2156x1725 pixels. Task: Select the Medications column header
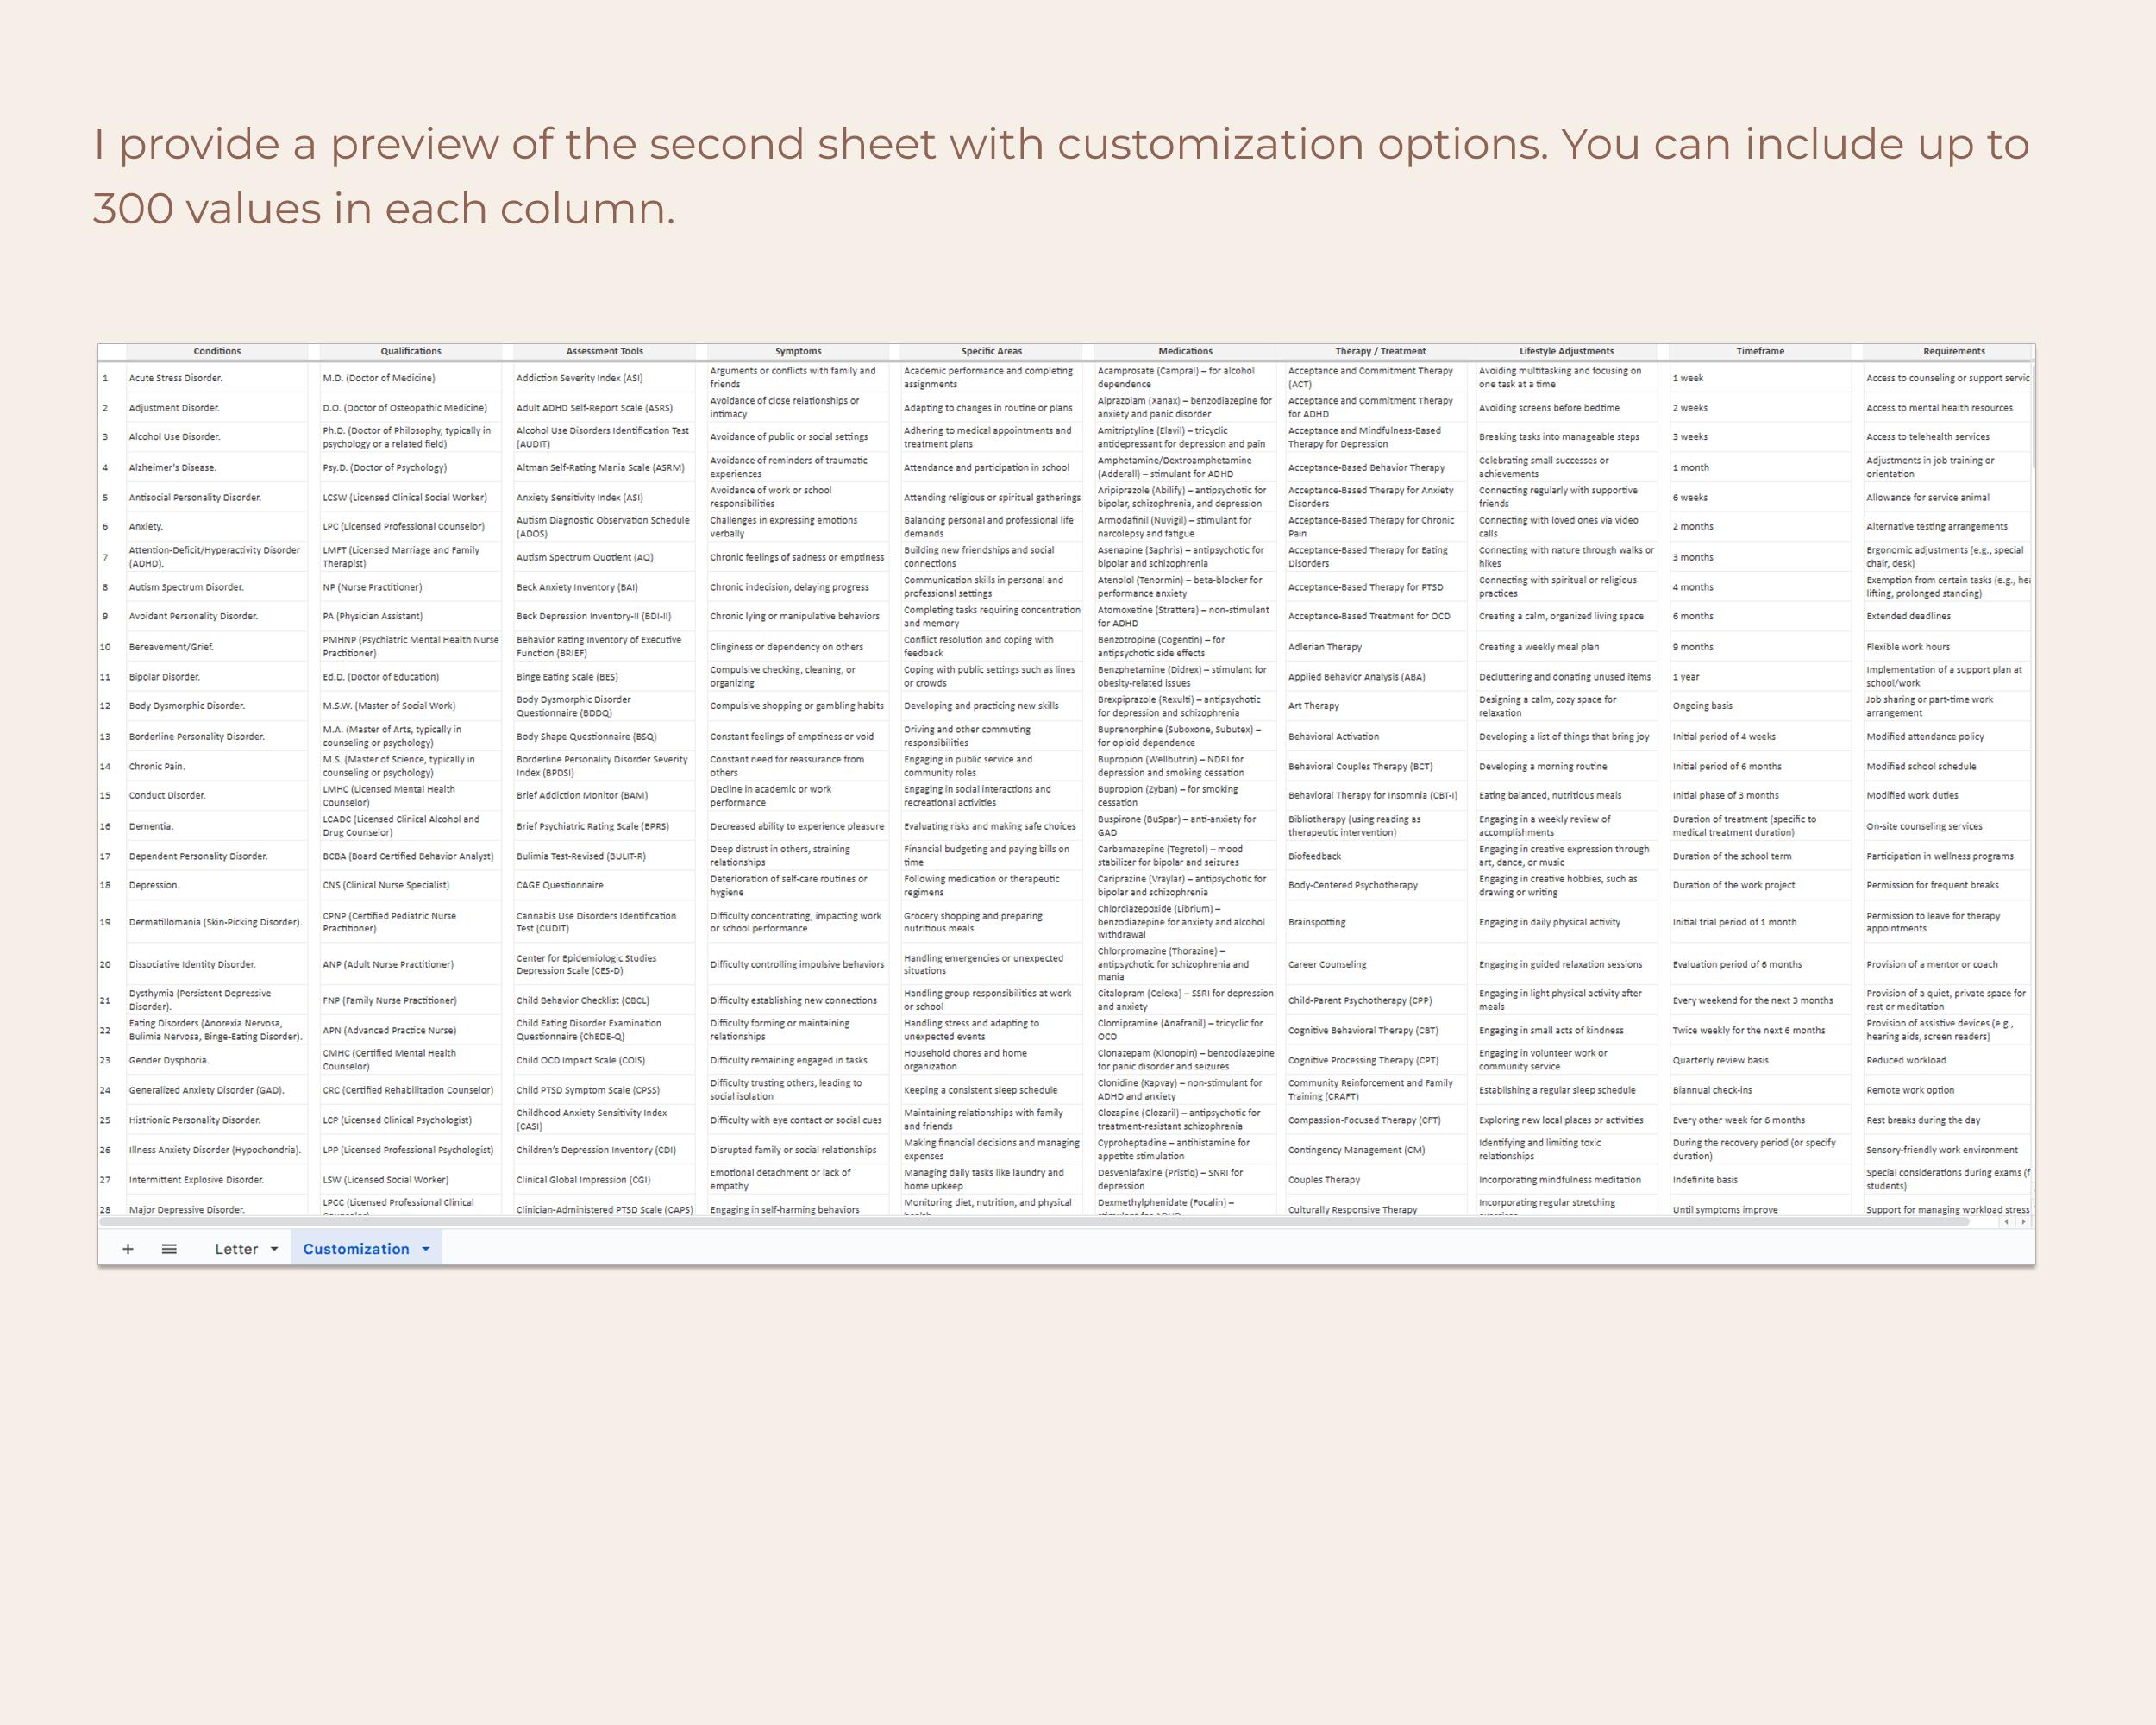(1185, 351)
